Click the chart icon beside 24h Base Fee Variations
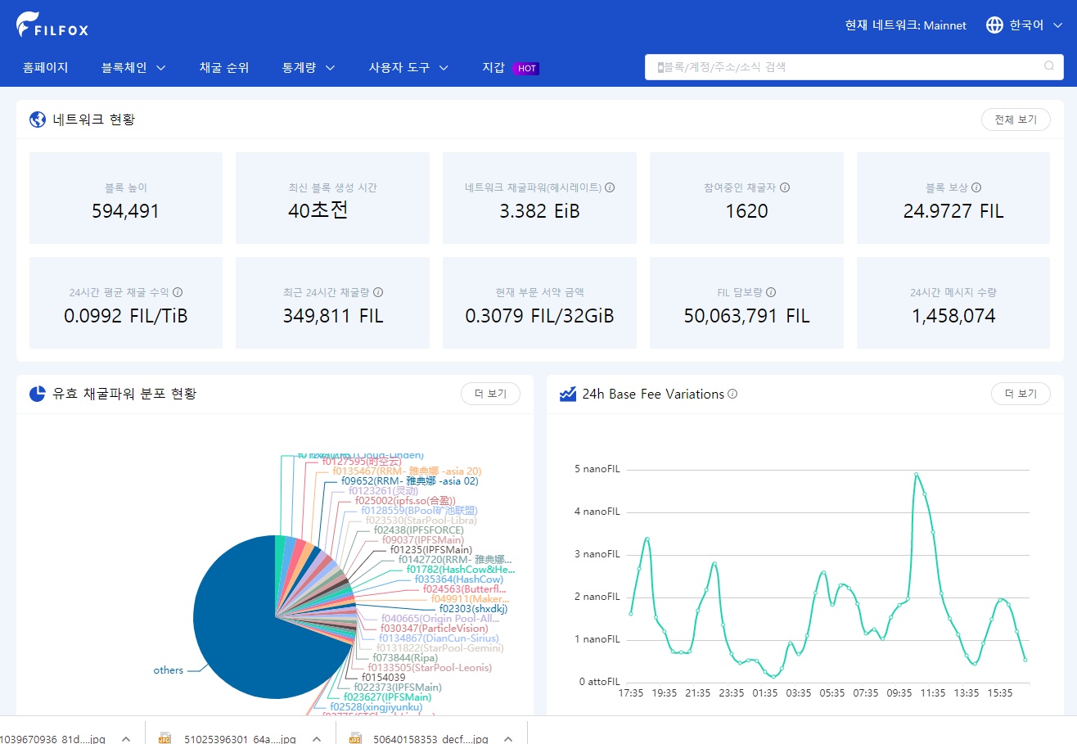Viewport: 1077px width, 744px height. [566, 394]
